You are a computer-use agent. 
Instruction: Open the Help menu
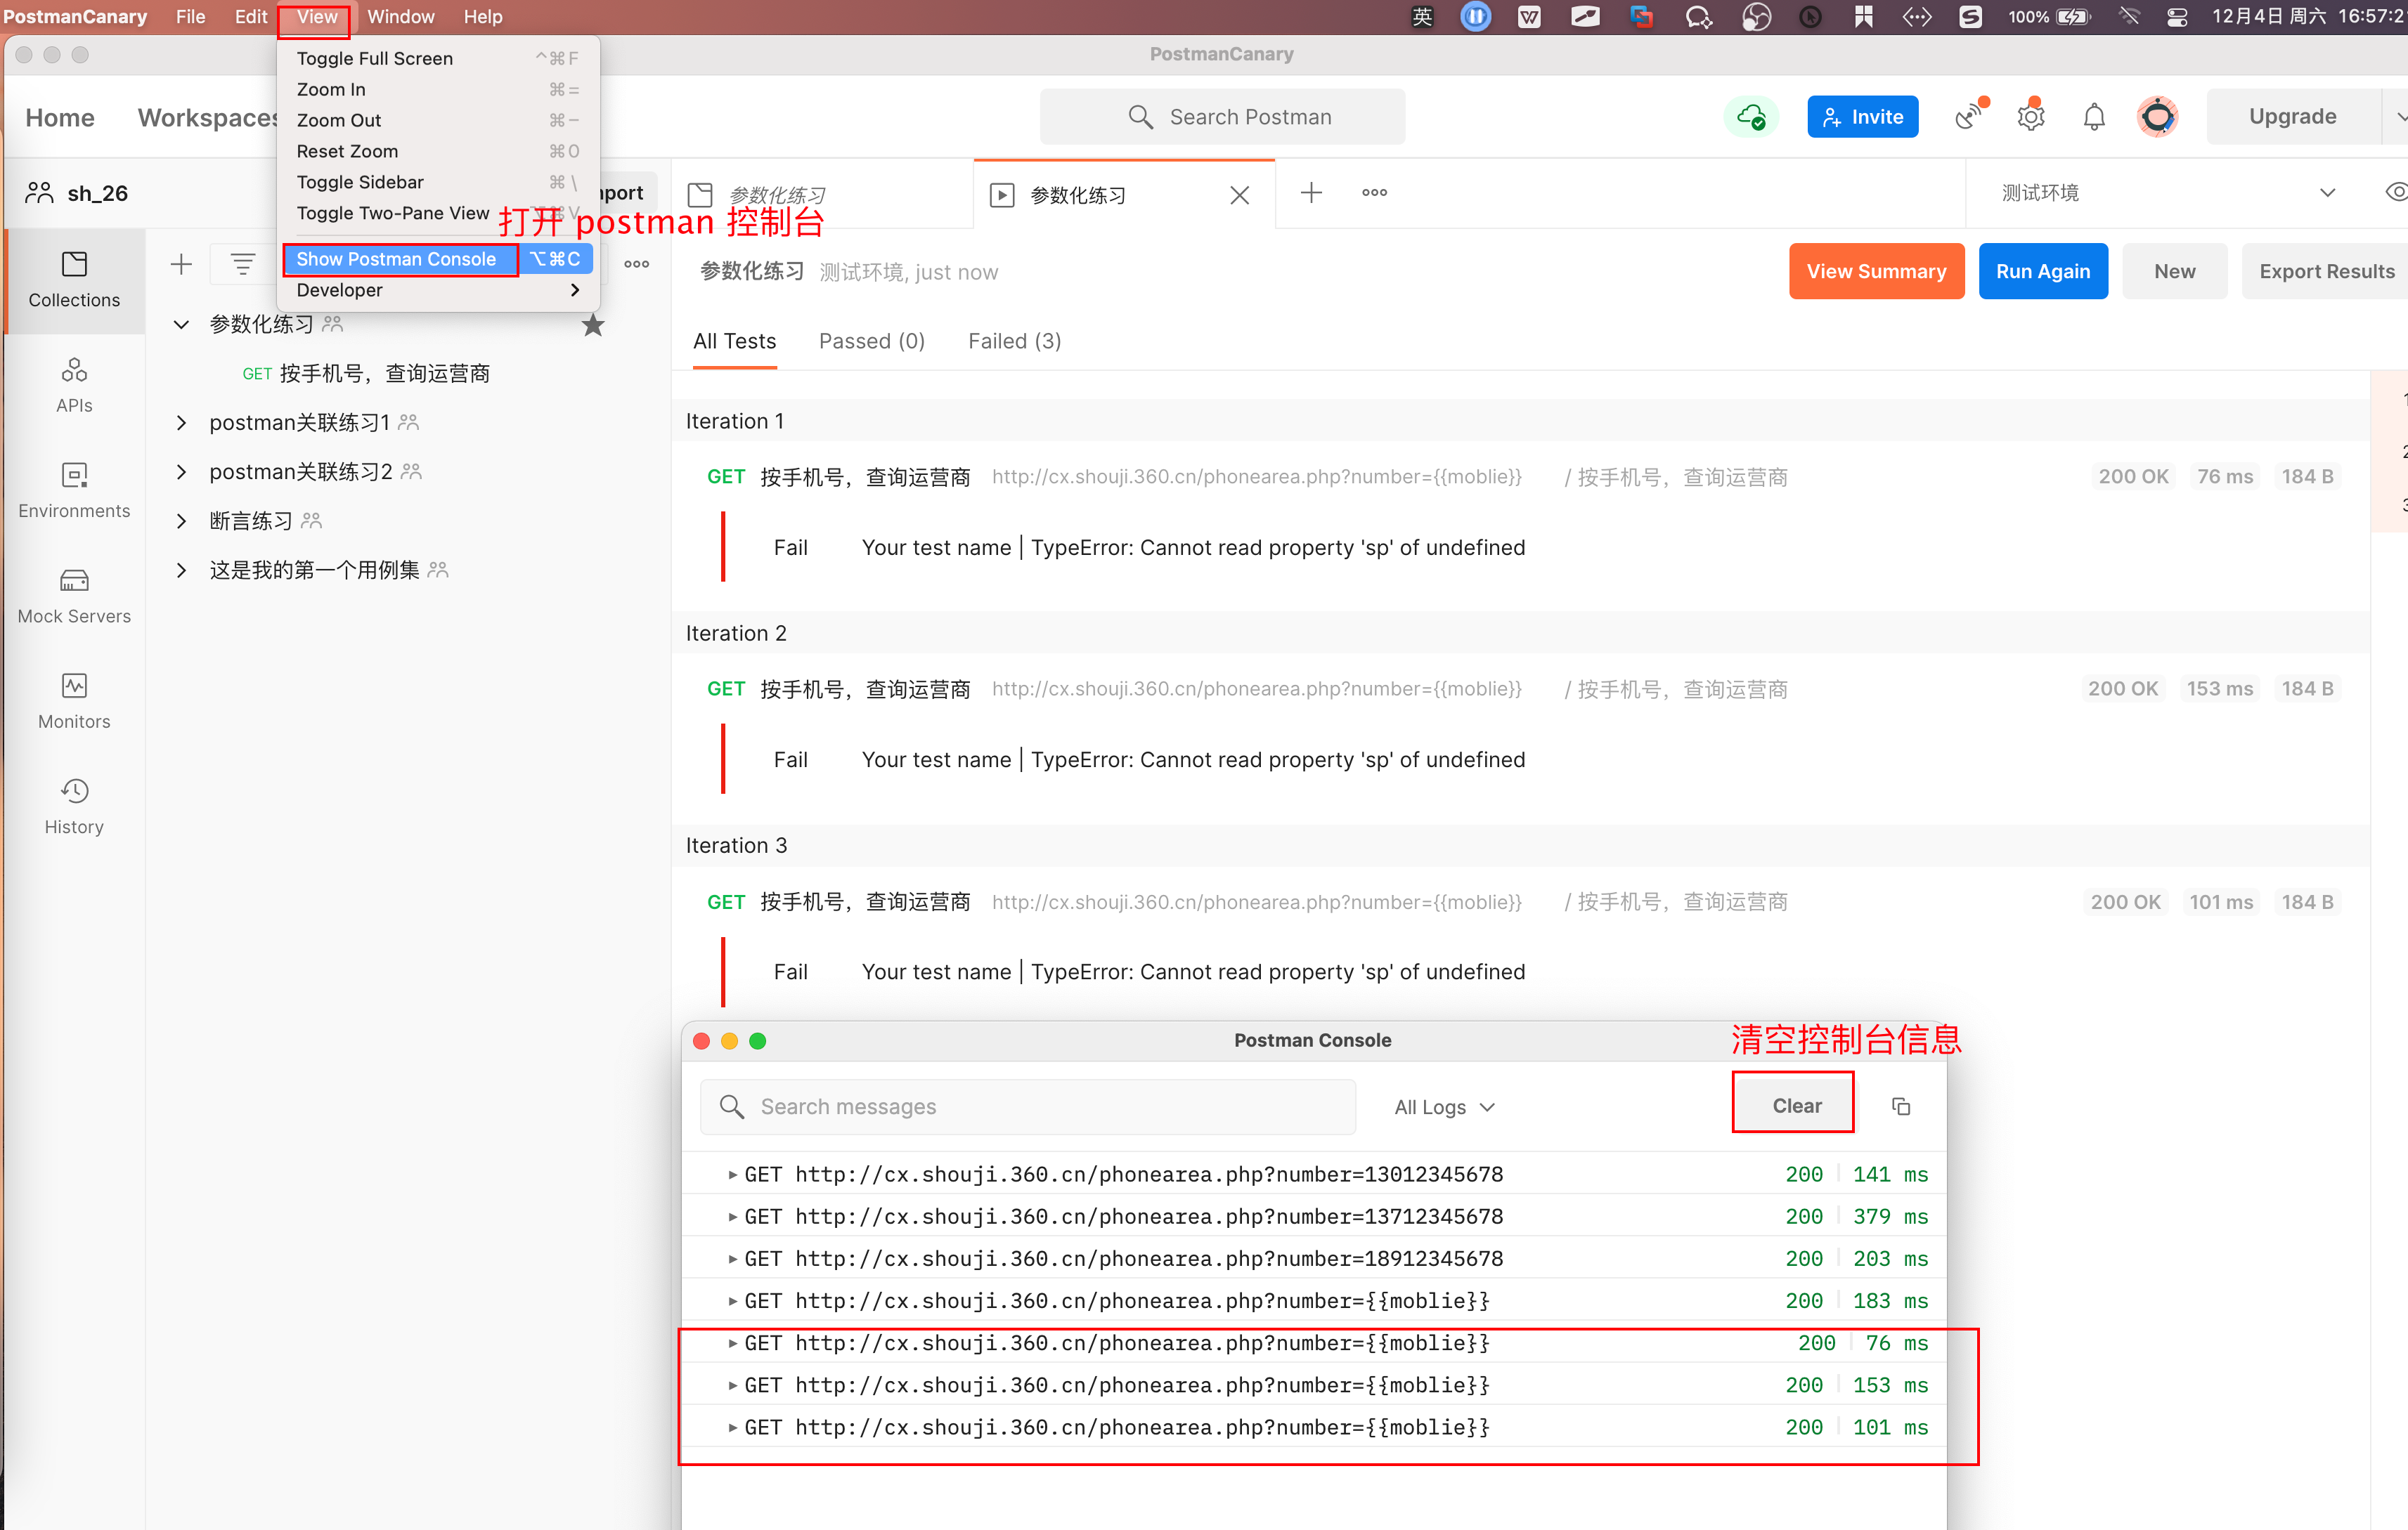(x=482, y=17)
